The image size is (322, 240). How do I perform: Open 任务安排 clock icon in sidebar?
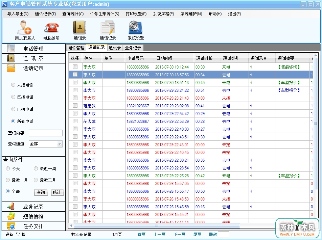pyautogui.click(x=11, y=226)
